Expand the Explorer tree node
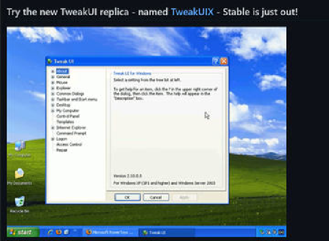This screenshot has height=241, width=329. pos(53,88)
